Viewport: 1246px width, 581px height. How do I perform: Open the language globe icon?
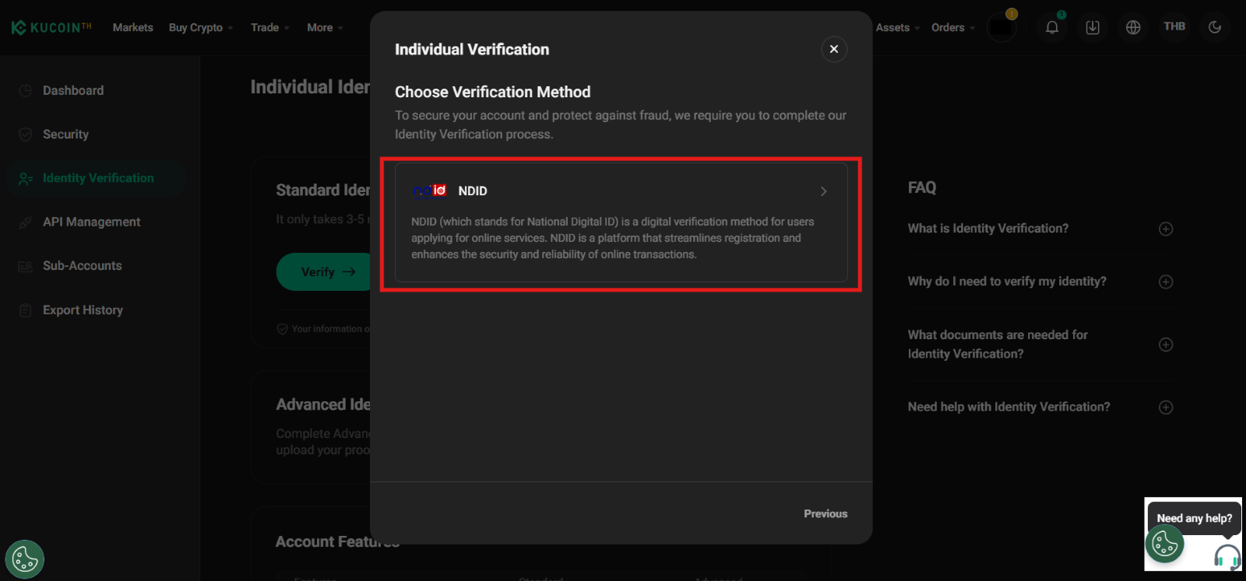point(1133,27)
